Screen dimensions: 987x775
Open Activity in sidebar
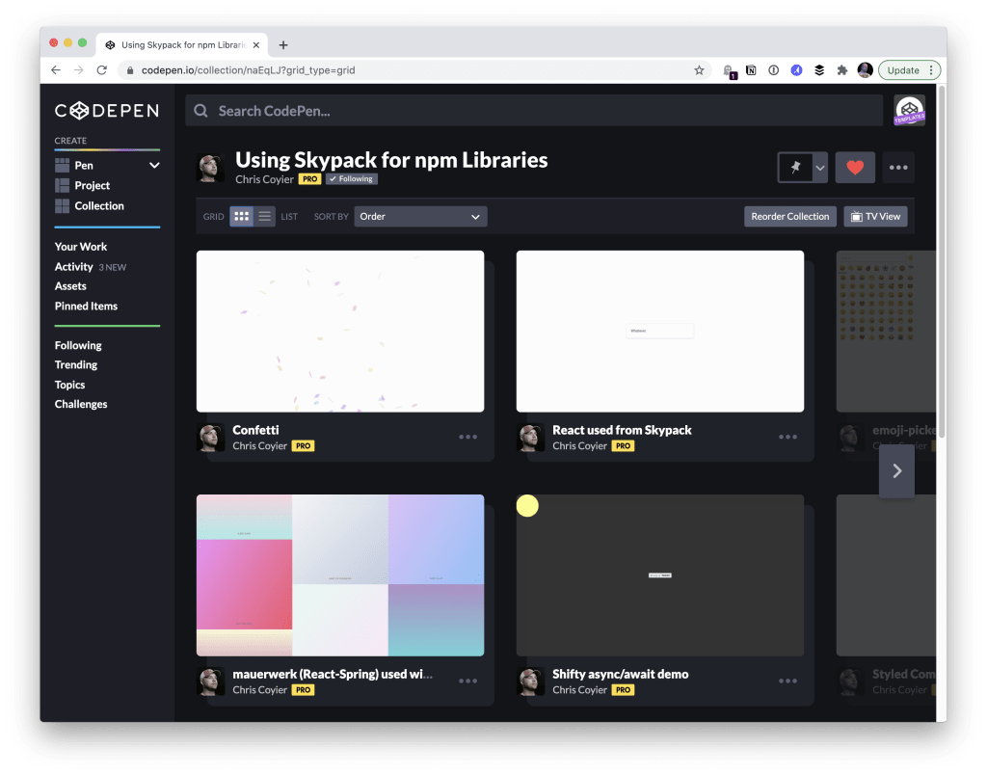point(73,267)
